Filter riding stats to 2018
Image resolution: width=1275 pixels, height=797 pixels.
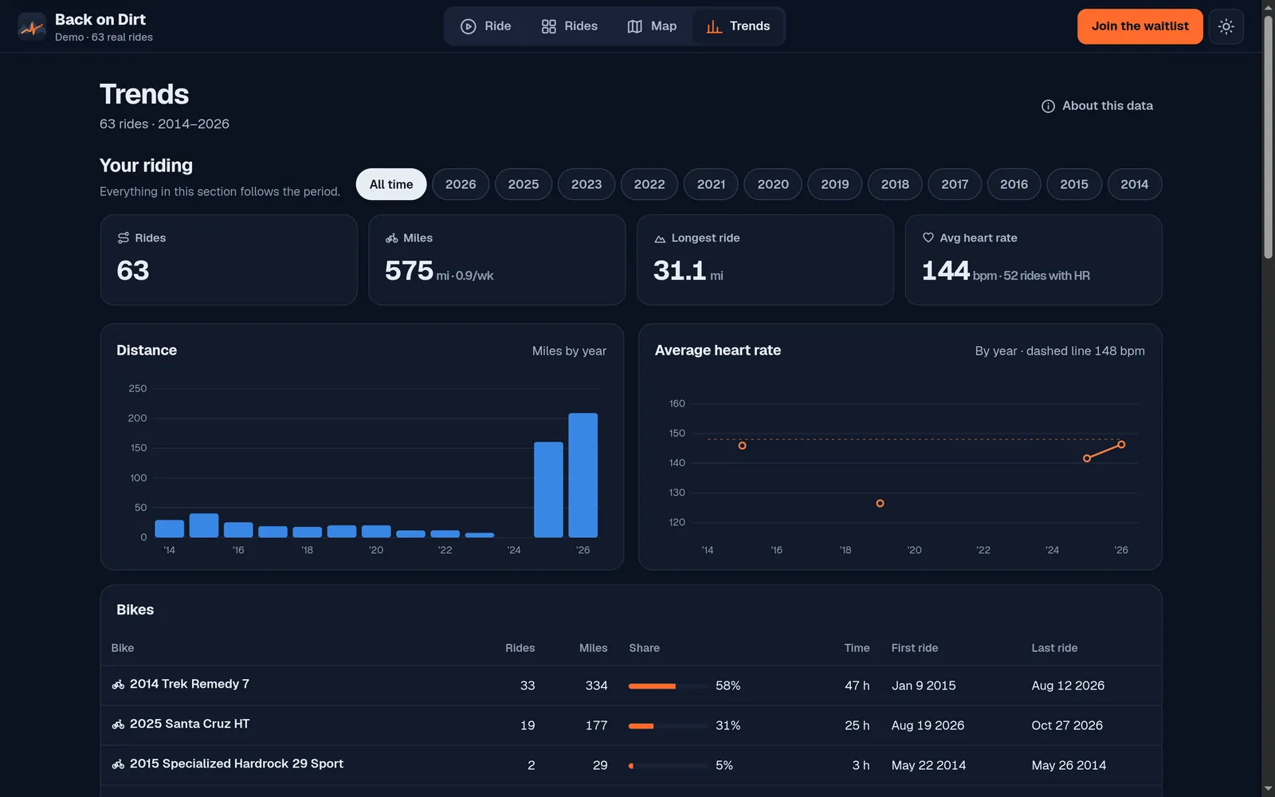pos(895,184)
